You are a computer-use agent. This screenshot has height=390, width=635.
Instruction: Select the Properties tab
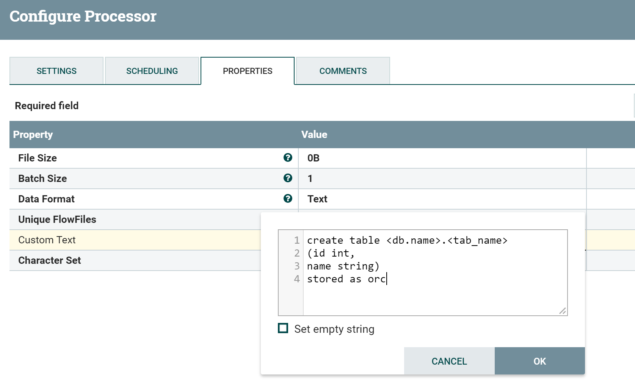(248, 71)
